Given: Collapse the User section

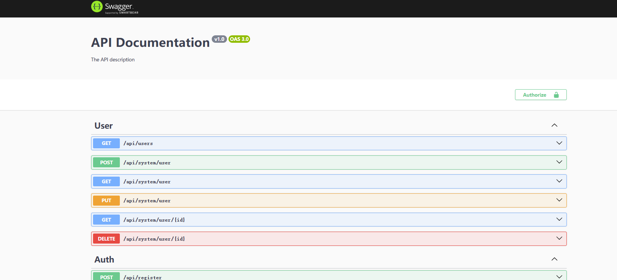Looking at the screenshot, I should click(x=554, y=125).
